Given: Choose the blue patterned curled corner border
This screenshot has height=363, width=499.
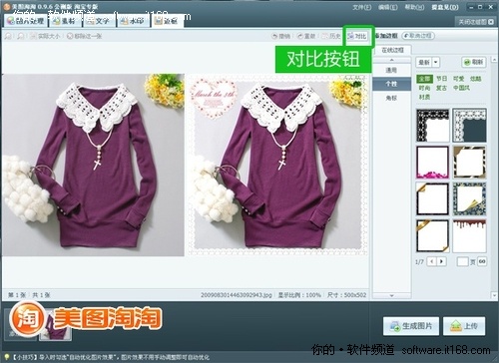Looking at the screenshot, I should pos(469,198).
